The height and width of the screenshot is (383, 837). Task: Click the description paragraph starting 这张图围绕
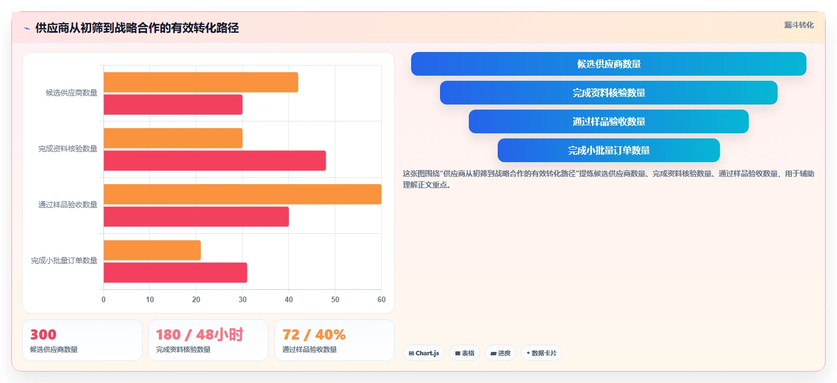point(609,179)
